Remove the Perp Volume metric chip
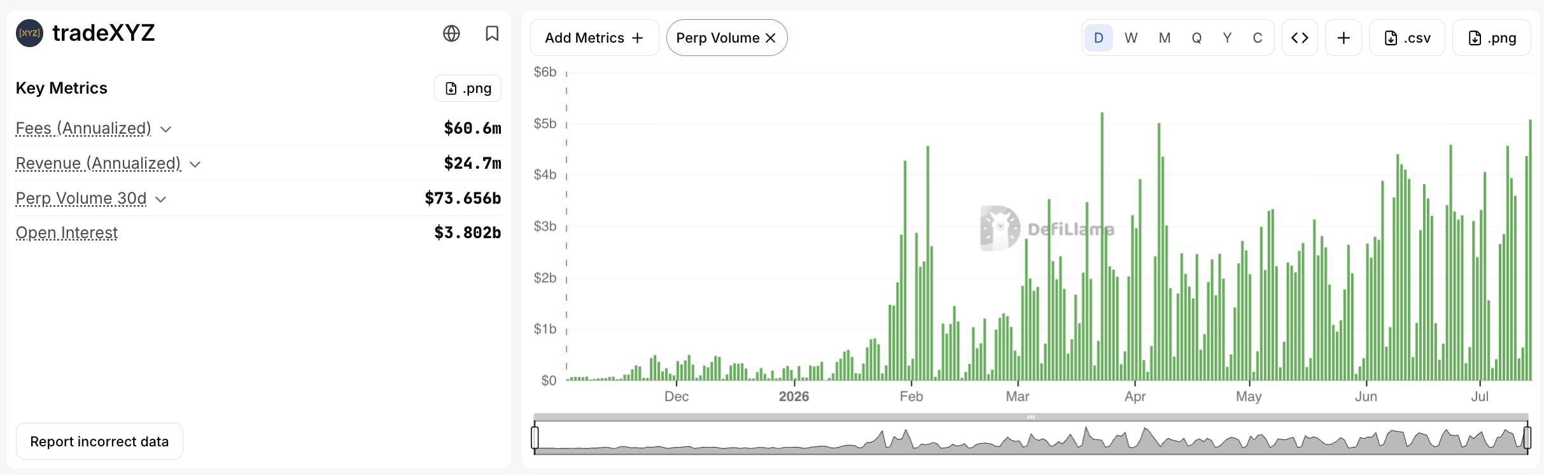Viewport: 1544px width, 475px height. pos(771,38)
